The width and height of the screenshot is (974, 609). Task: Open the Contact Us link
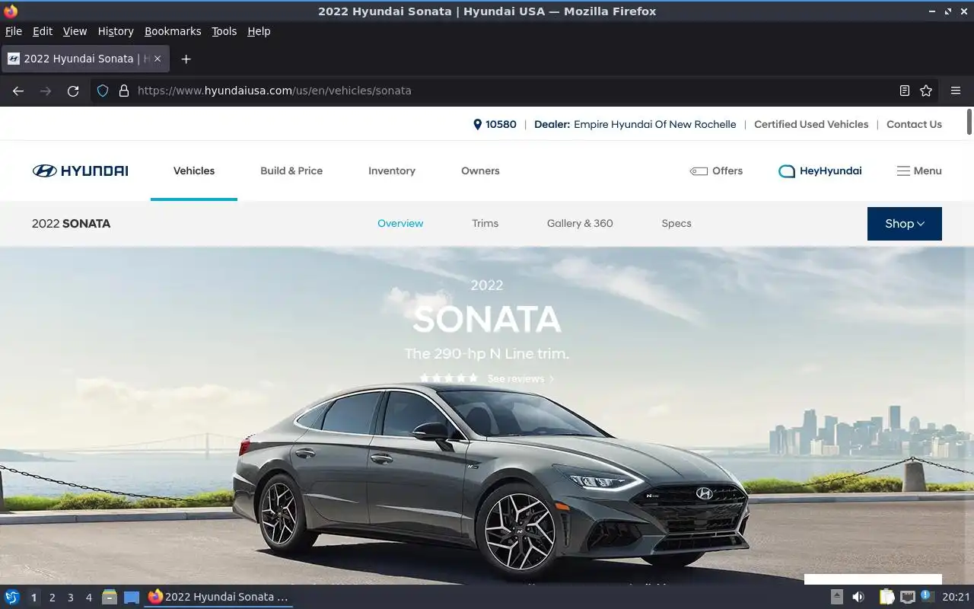click(914, 124)
